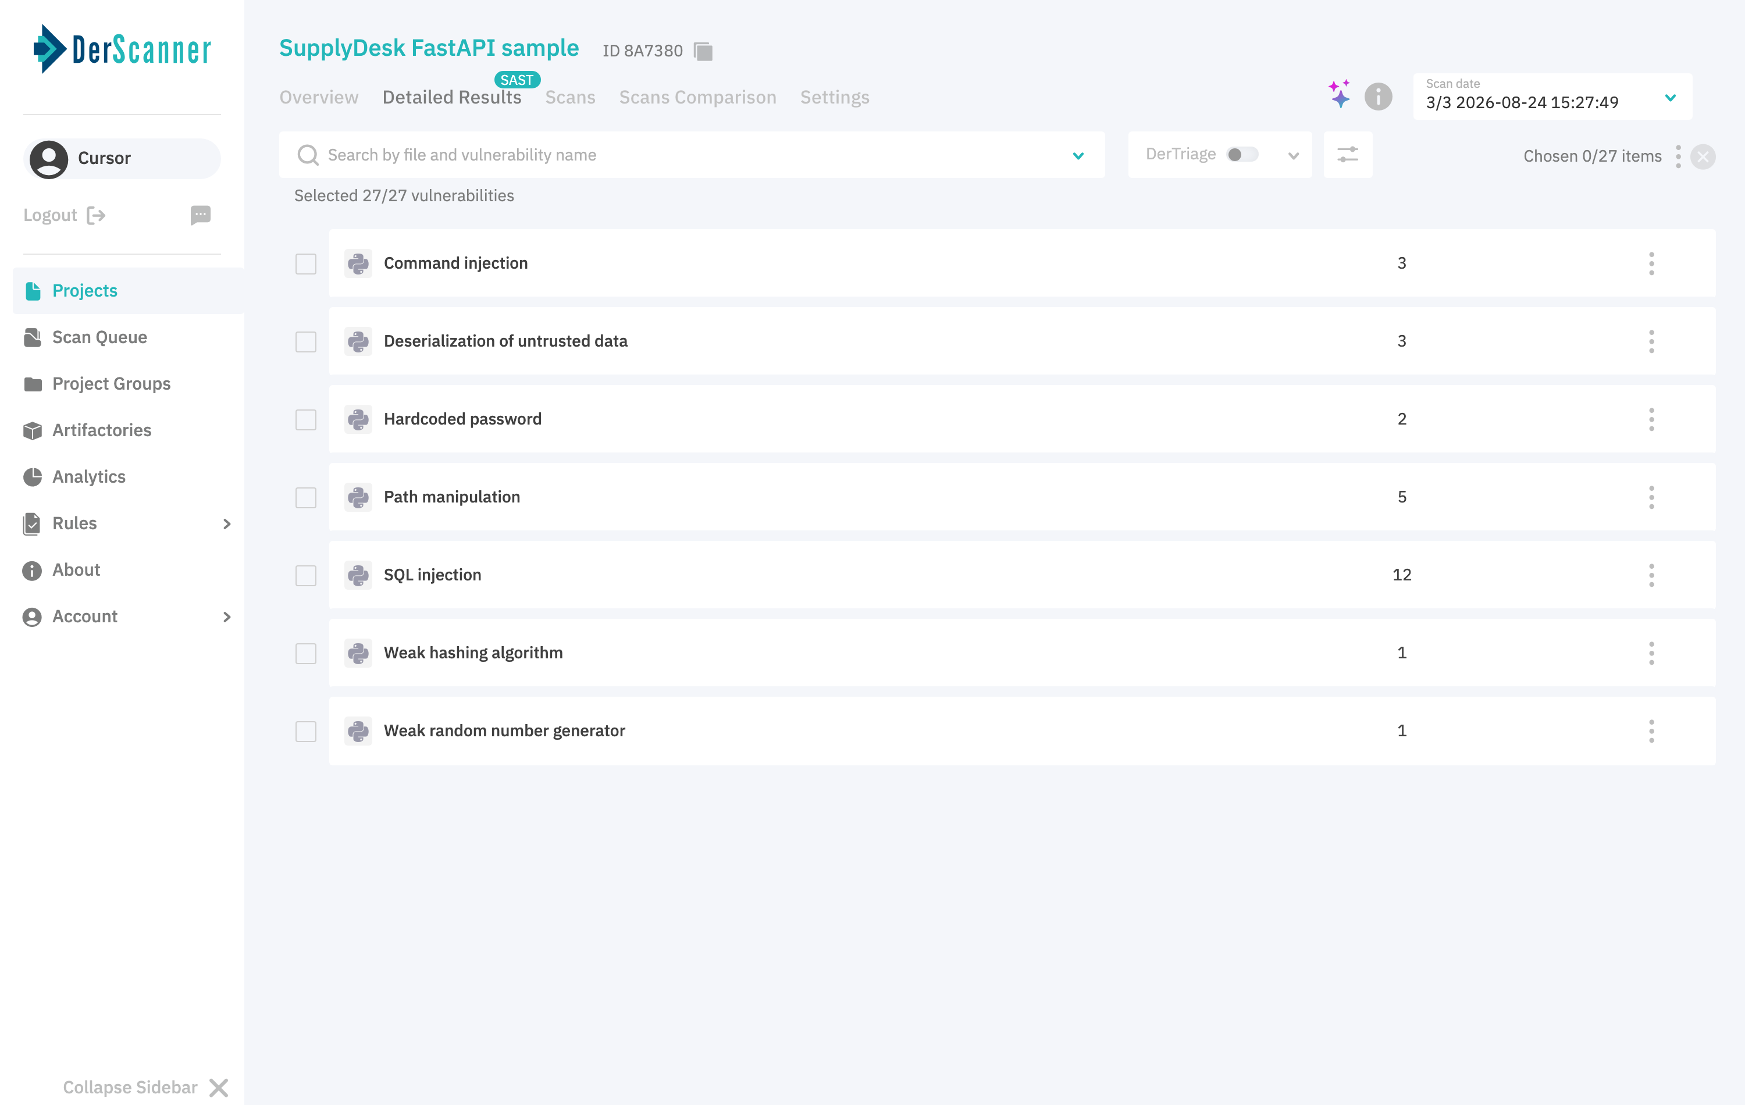The image size is (1745, 1105).
Task: Expand the search field dropdown arrow
Action: tap(1078, 156)
